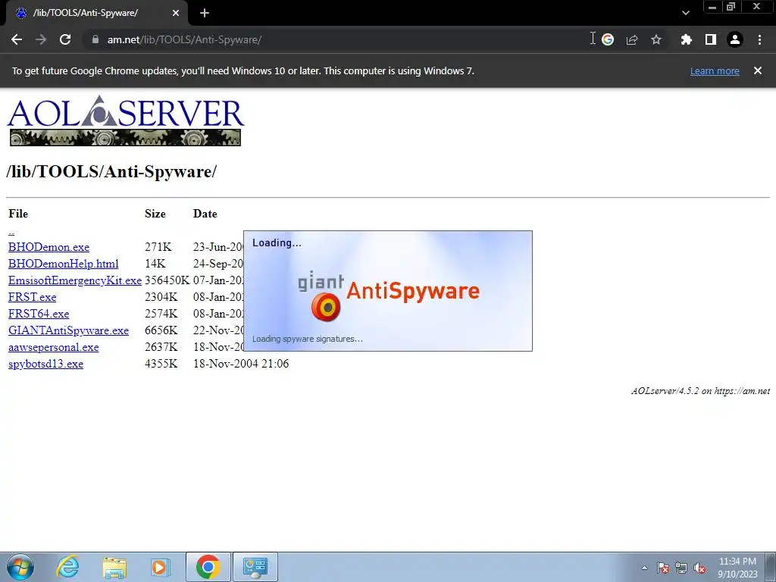Click the 271K size value

(158, 247)
